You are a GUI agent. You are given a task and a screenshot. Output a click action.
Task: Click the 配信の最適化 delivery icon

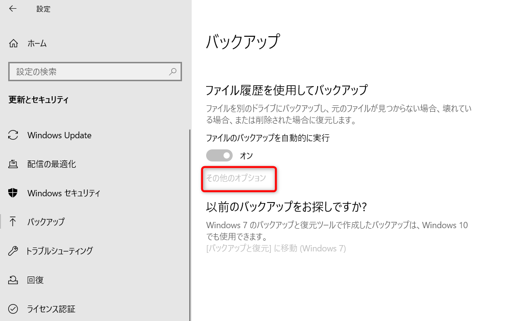13,164
